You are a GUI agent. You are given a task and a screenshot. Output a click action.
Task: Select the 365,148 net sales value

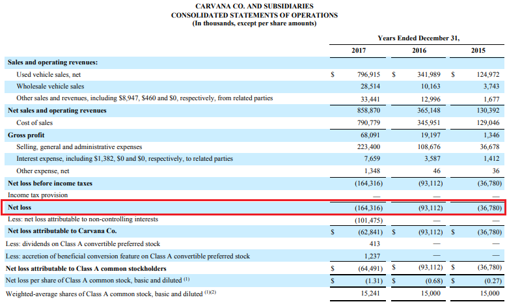coord(428,111)
